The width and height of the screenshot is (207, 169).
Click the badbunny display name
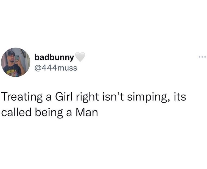(x=54, y=57)
